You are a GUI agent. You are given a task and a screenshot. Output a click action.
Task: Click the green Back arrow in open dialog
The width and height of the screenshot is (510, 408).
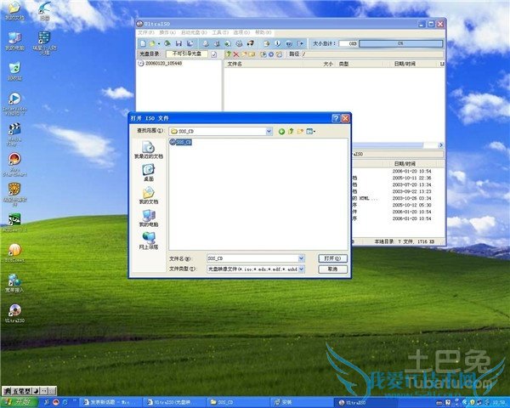[281, 131]
